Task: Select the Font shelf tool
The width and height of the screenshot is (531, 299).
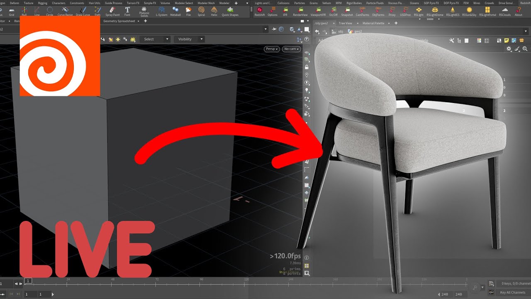Action: tap(127, 11)
